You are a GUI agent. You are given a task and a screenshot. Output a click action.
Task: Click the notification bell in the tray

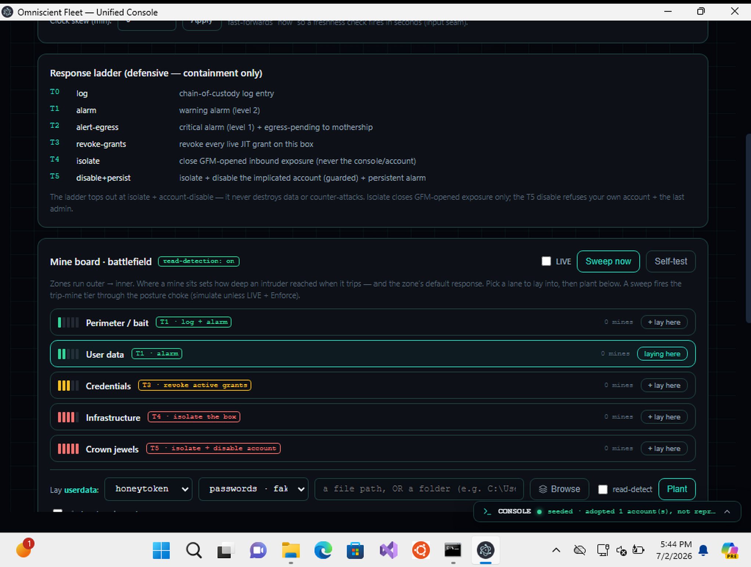coord(703,550)
